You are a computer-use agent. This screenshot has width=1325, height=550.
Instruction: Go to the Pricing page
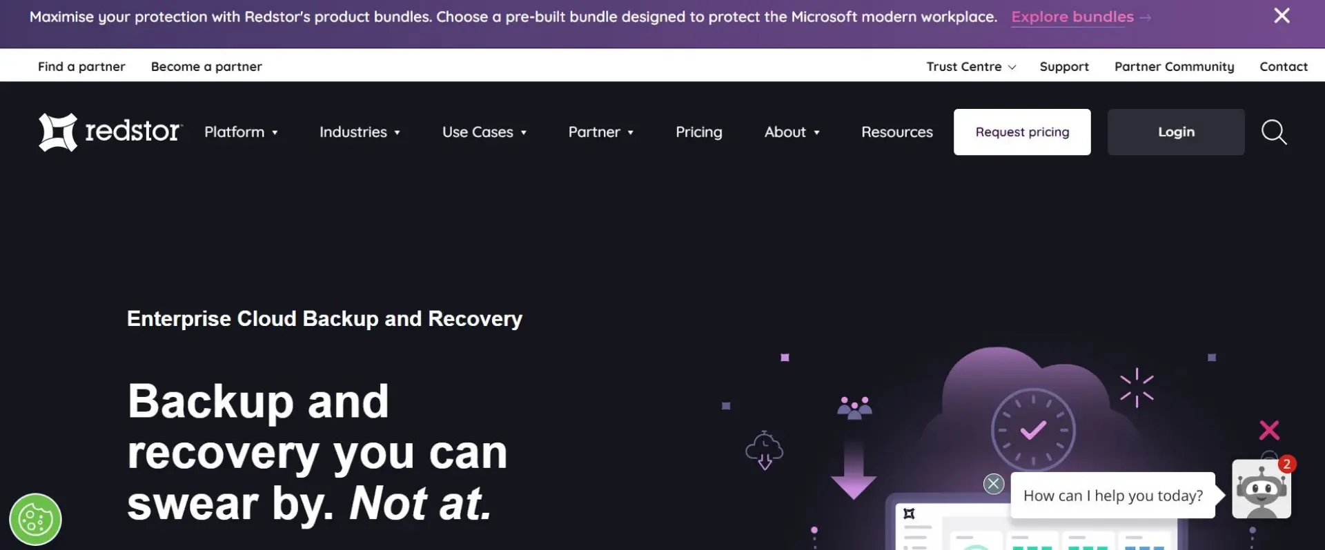click(x=699, y=132)
